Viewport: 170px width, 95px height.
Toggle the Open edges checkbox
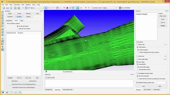pyautogui.click(x=137, y=62)
